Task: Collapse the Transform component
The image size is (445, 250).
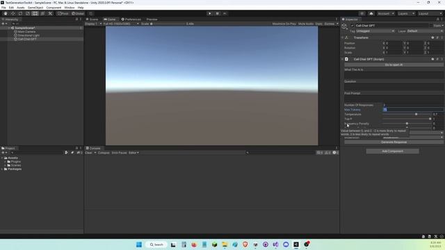Action: point(343,37)
